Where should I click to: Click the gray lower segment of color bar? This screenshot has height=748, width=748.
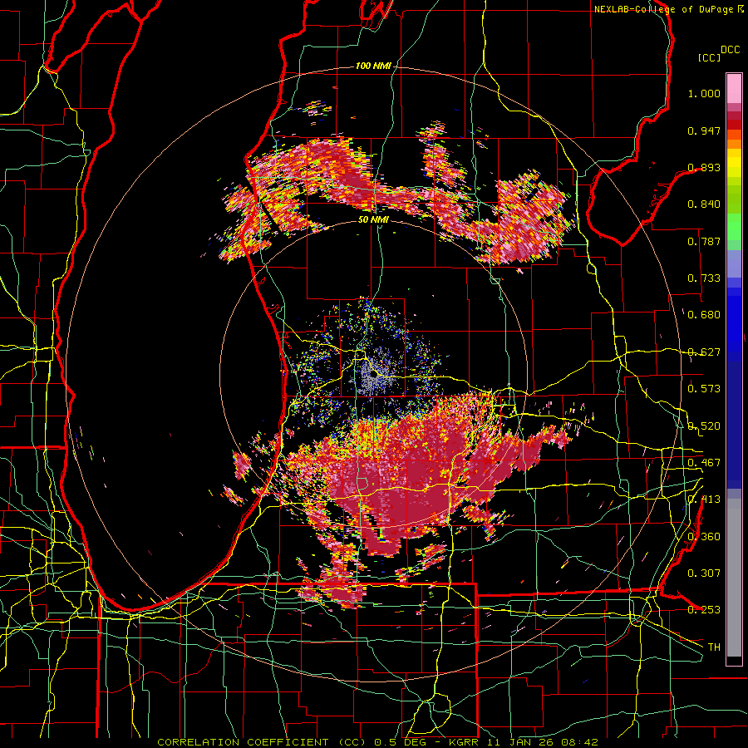(x=734, y=578)
